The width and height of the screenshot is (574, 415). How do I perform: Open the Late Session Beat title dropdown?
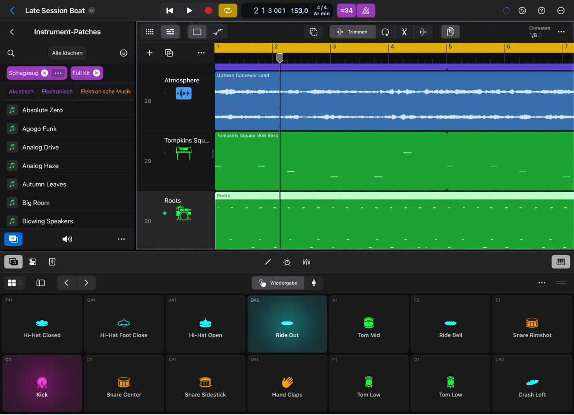pos(91,10)
